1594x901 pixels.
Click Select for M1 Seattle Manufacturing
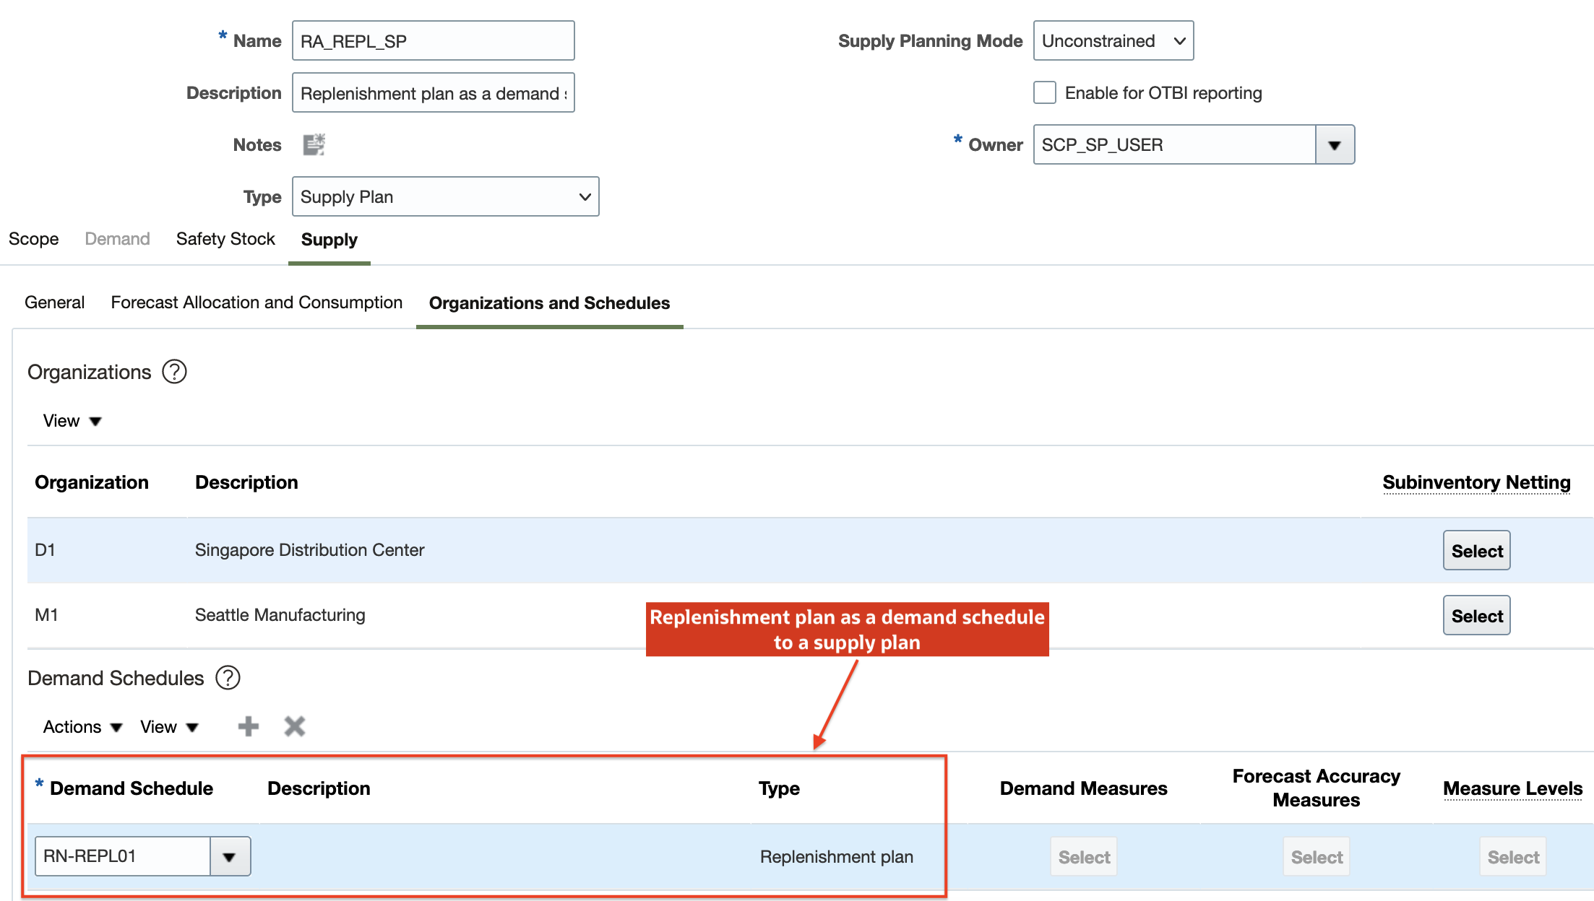pyautogui.click(x=1476, y=616)
